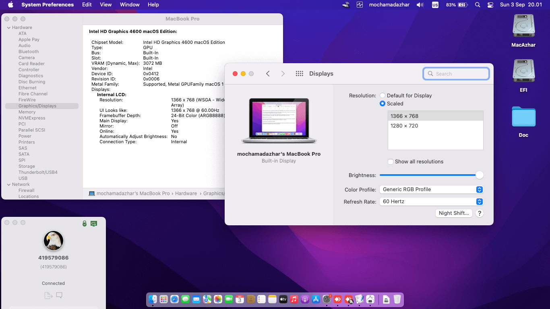This screenshot has width=550, height=309.
Task: Open Spotlight search in menu bar
Action: pos(478,5)
